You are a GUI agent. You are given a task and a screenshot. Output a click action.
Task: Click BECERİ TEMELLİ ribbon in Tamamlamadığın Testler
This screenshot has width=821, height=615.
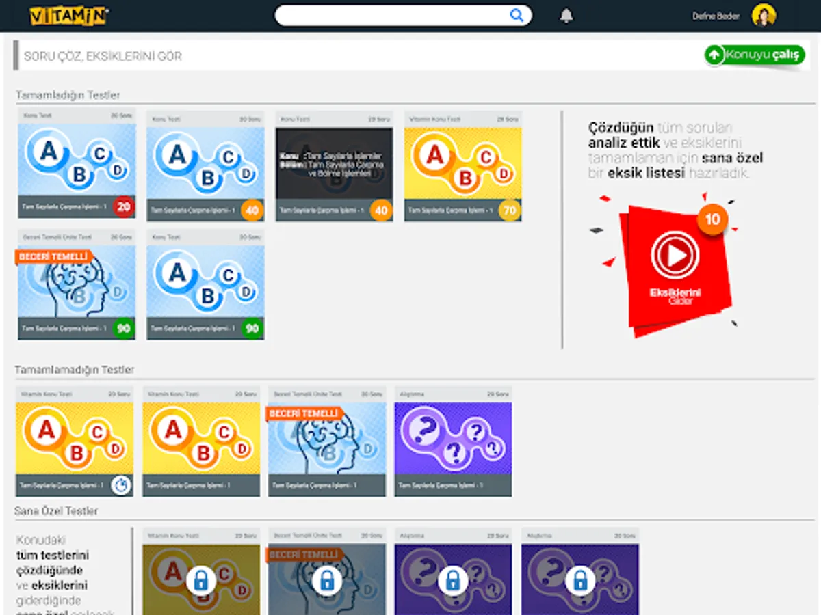304,414
